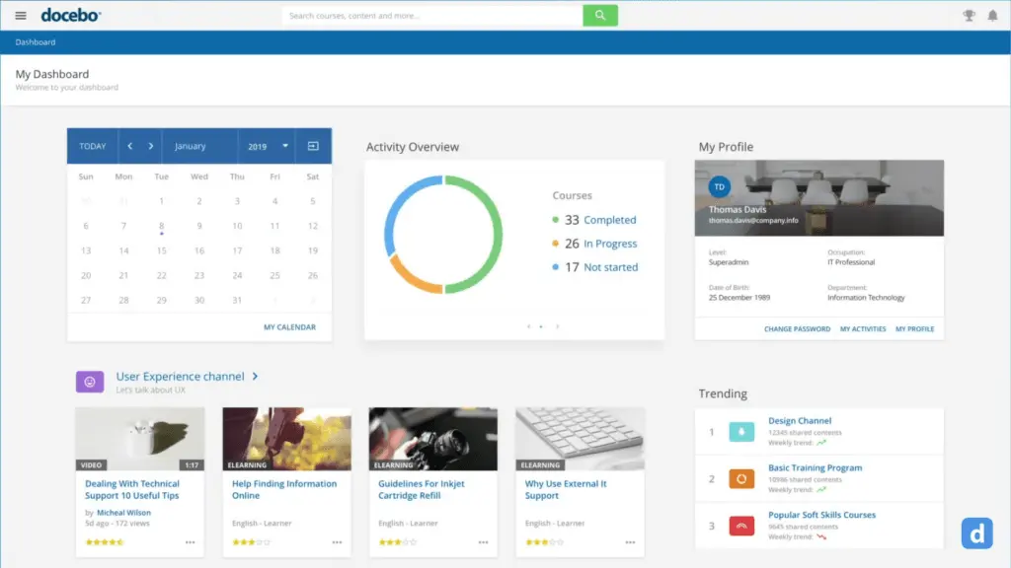
Task: Click the Popular Soft Skills red icon
Action: 741,526
